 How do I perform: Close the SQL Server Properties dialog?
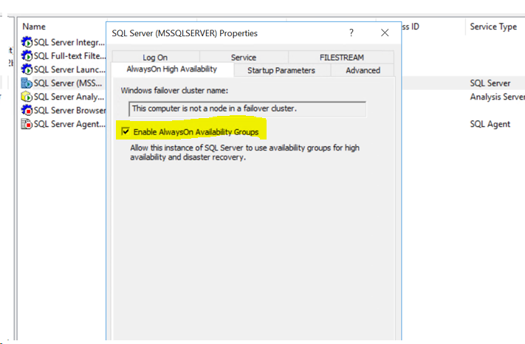coord(385,33)
